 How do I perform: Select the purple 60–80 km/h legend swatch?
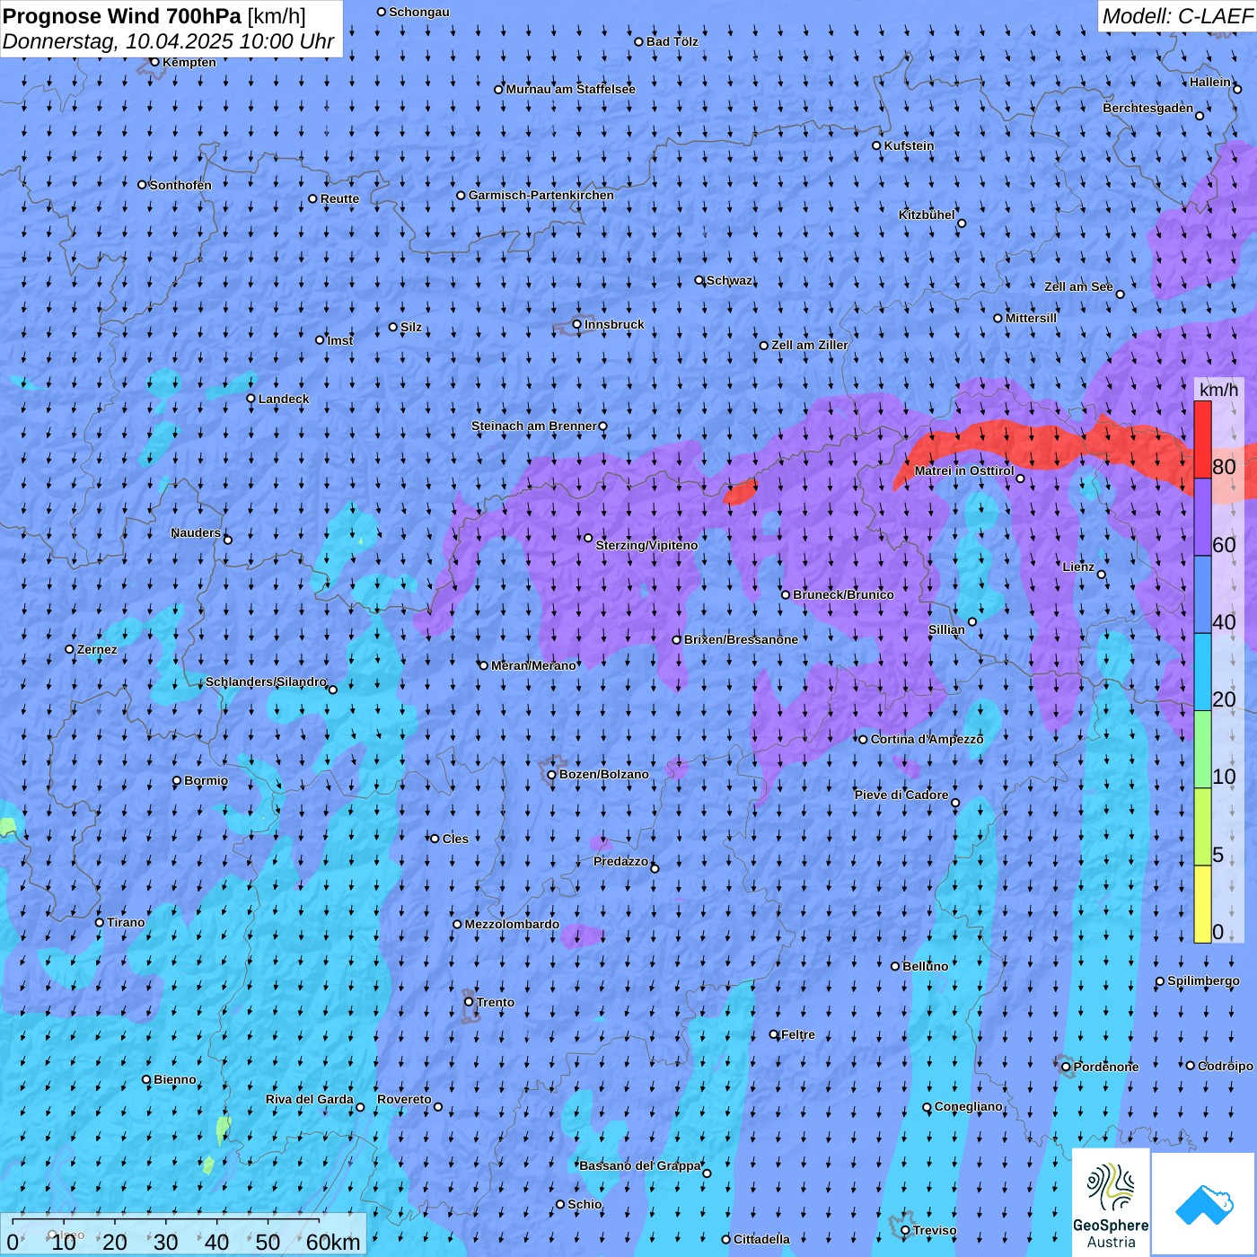(1202, 517)
